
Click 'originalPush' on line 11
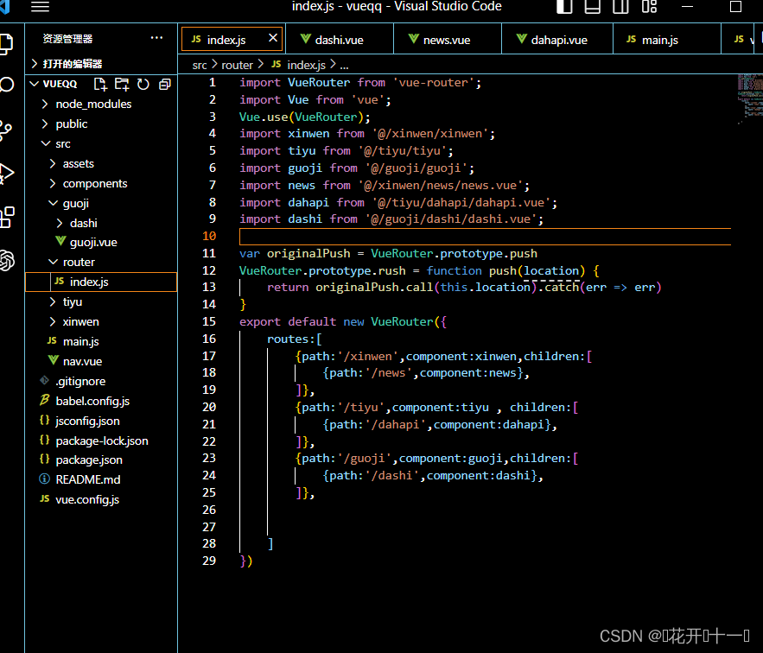pos(308,253)
